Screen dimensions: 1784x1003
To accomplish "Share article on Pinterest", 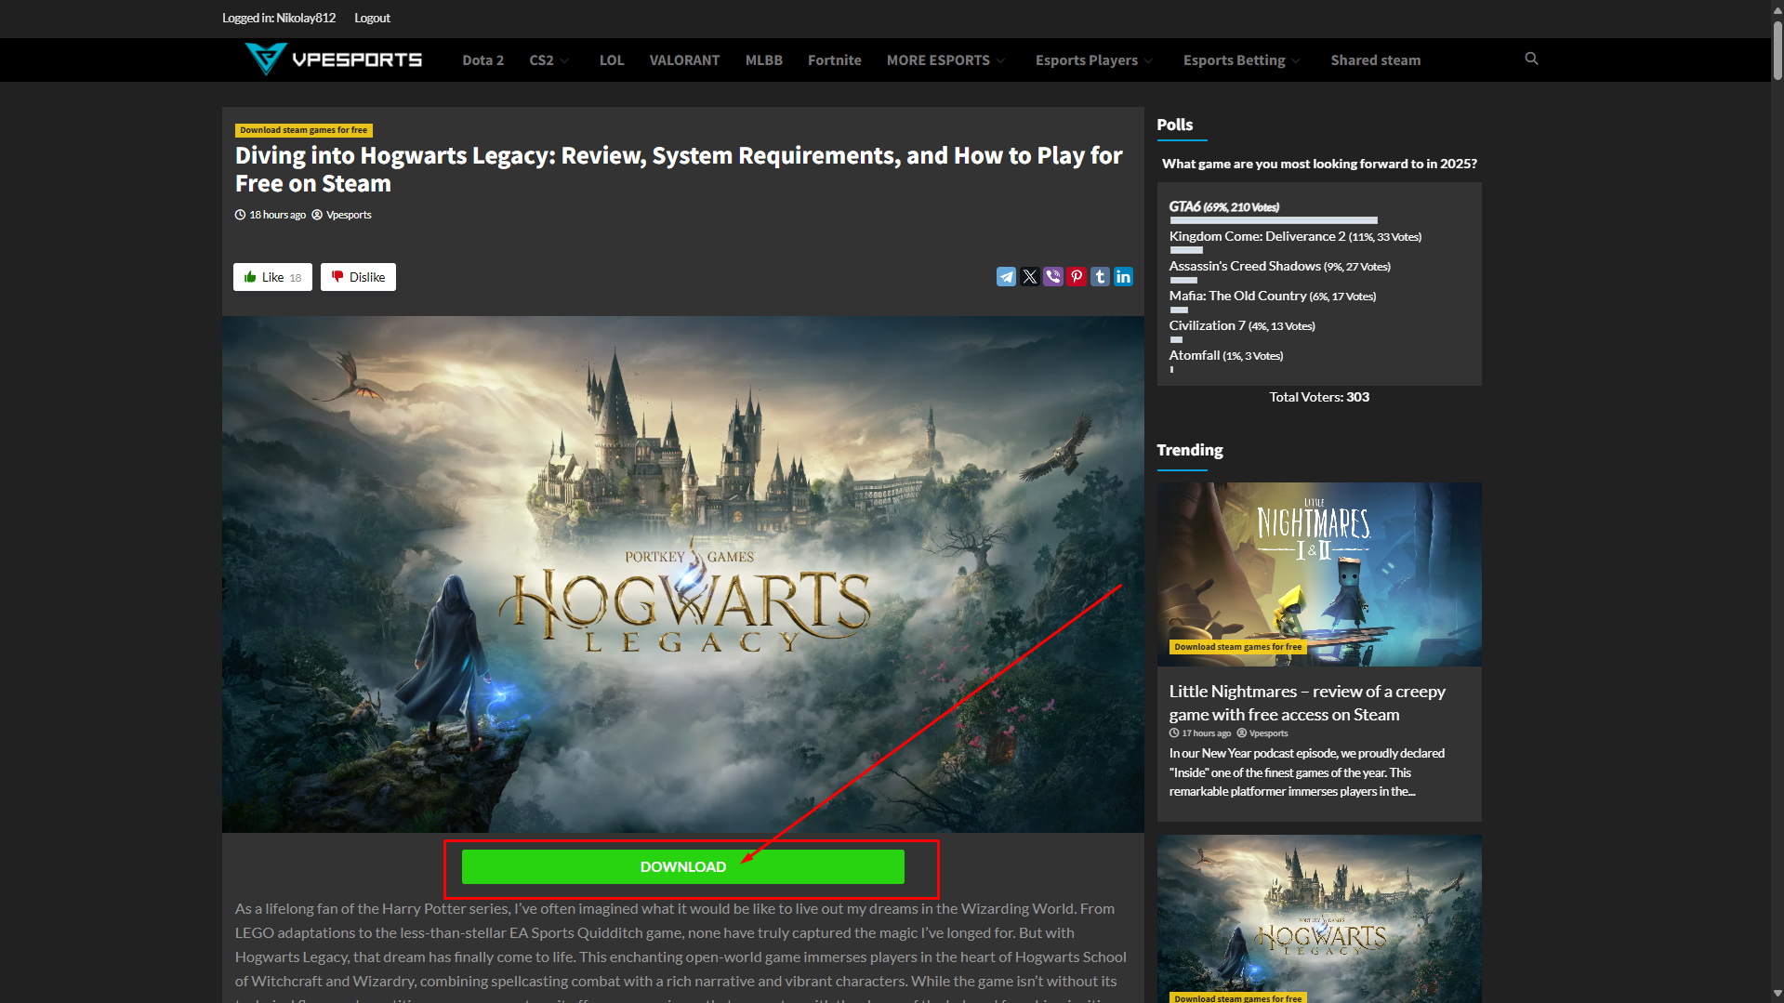I will (x=1076, y=277).
